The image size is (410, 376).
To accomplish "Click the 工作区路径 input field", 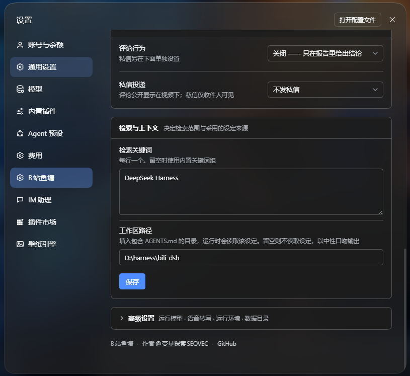I will (251, 258).
